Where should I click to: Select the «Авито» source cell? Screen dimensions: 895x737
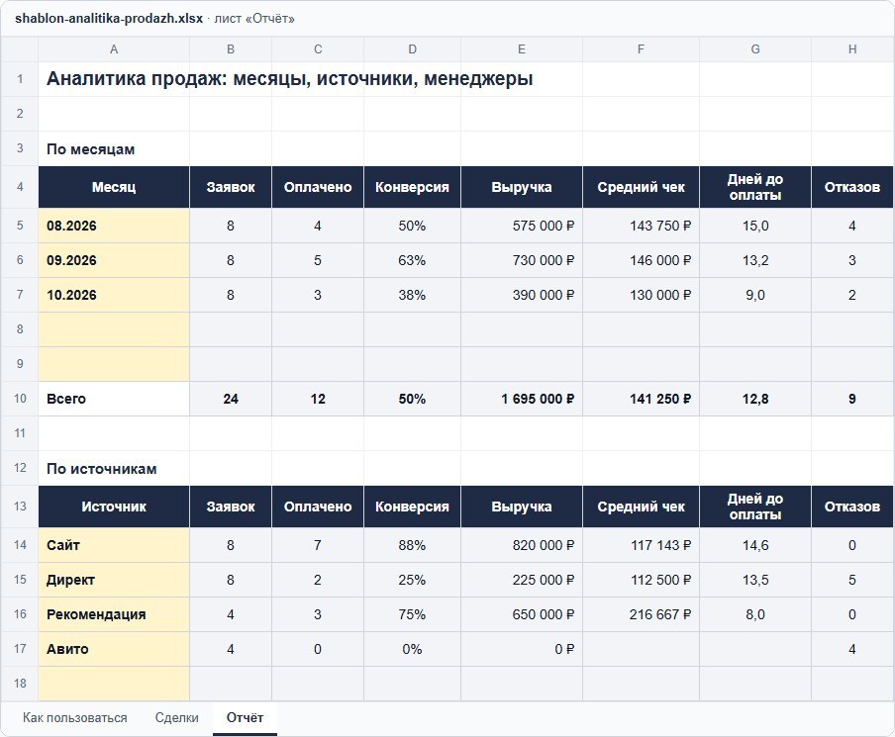point(114,649)
